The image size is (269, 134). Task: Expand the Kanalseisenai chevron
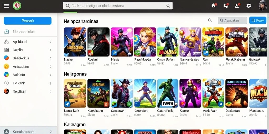(50, 132)
